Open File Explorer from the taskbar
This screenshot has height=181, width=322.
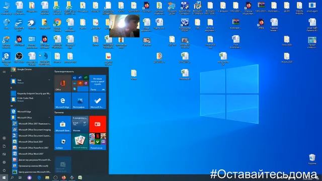[47, 177]
